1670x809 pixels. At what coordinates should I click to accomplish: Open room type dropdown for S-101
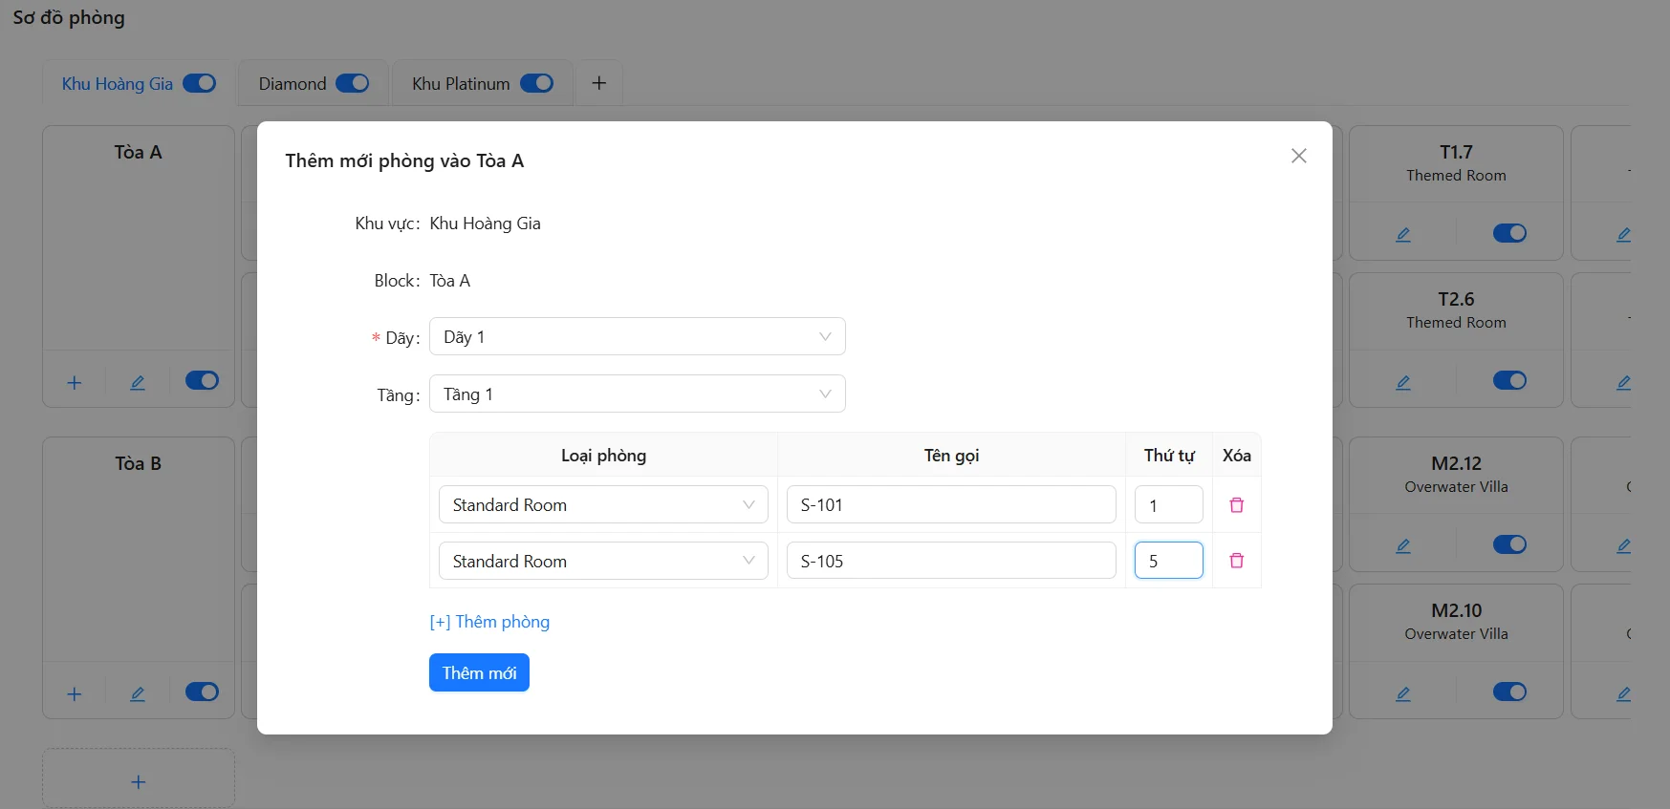click(x=603, y=505)
